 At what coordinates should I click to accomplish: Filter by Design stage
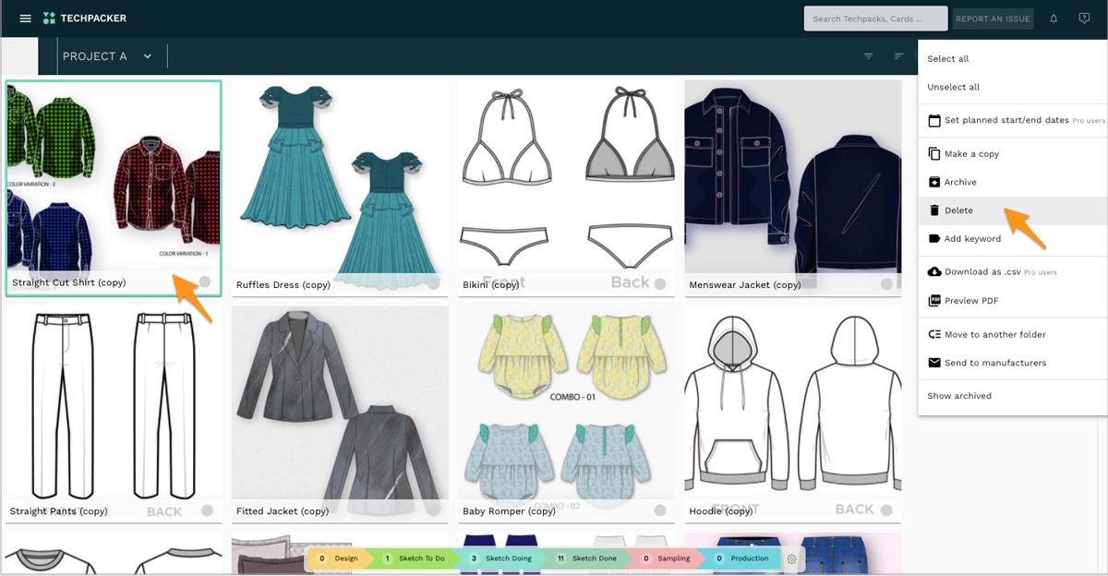click(x=339, y=558)
